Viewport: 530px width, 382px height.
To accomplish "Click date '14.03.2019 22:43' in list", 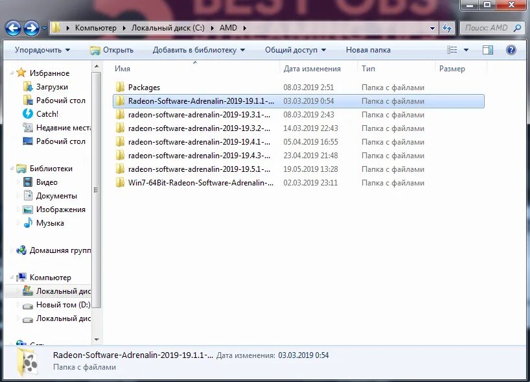I will [x=310, y=128].
